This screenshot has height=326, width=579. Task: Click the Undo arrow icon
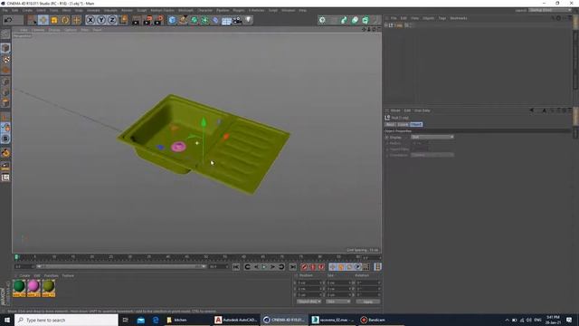tap(8, 20)
